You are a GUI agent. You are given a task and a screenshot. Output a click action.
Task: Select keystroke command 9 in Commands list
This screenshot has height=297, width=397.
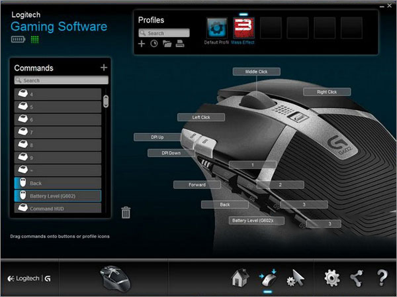coord(58,158)
